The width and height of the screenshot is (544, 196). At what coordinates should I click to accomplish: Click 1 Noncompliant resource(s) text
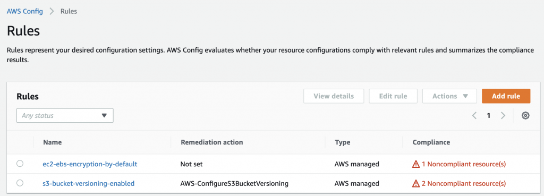463,164
